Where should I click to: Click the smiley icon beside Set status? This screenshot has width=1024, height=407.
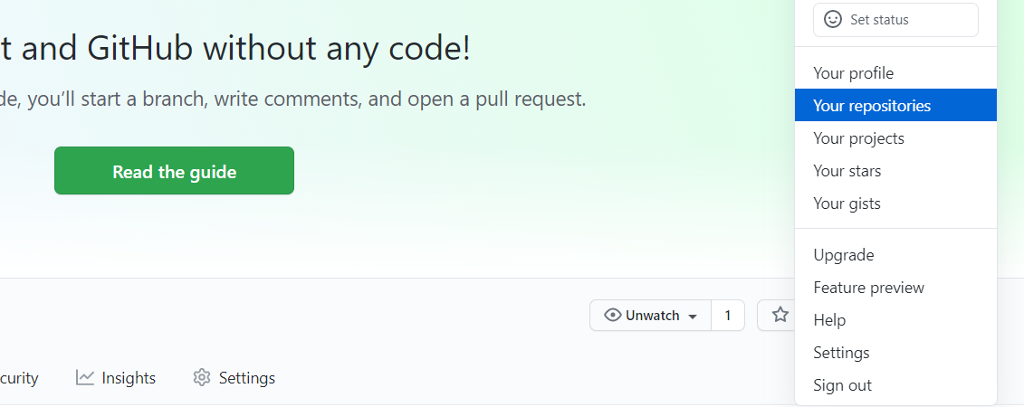[833, 20]
